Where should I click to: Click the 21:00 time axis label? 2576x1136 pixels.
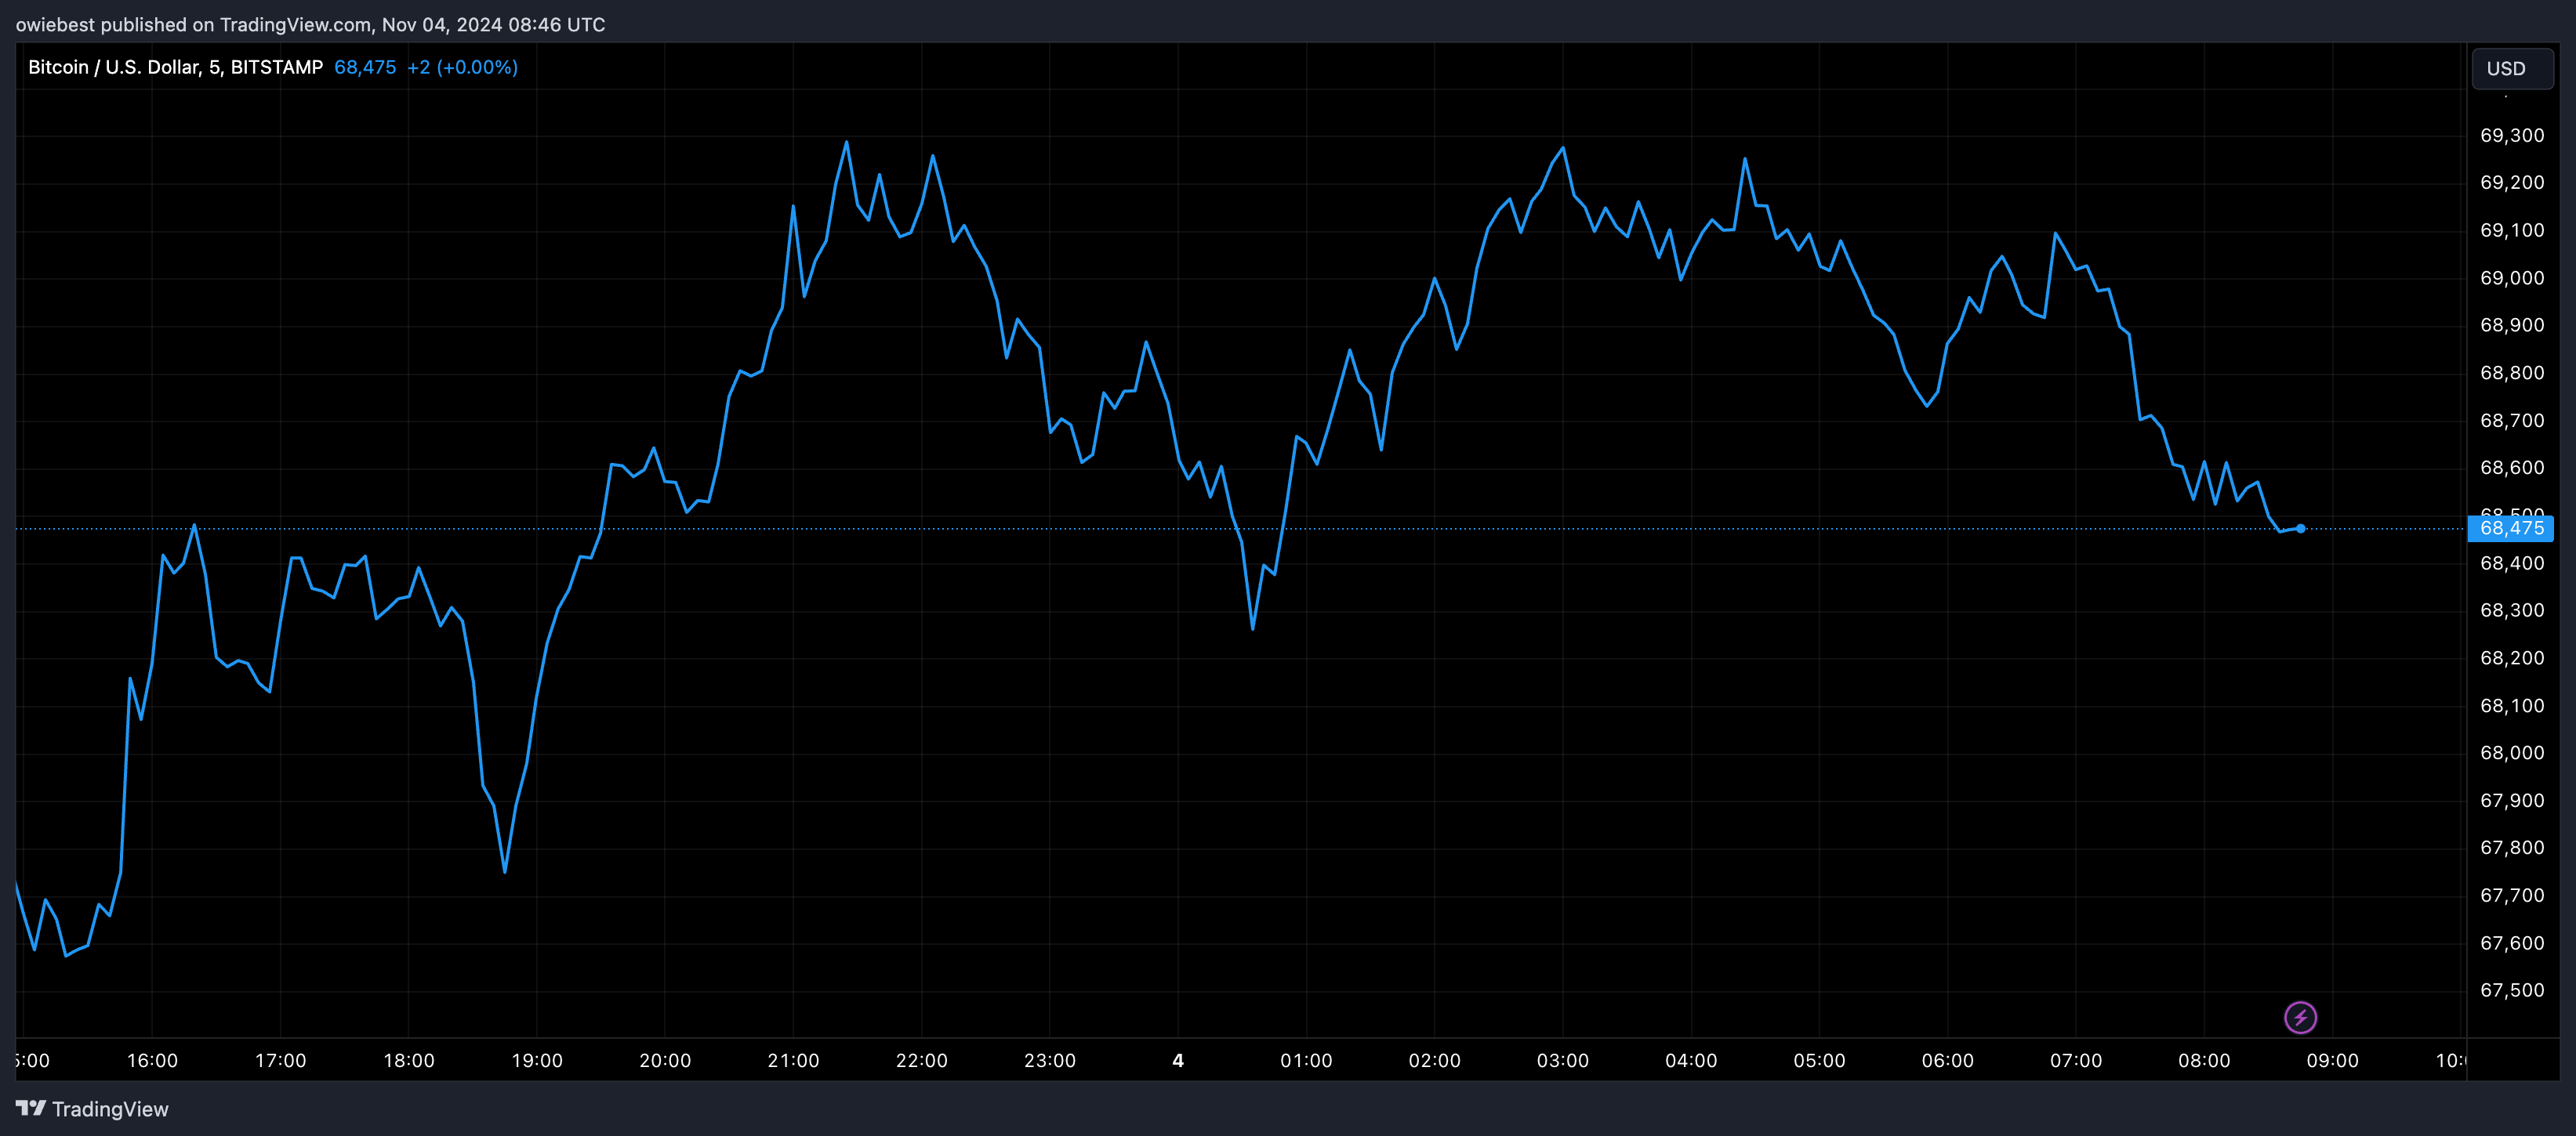793,1060
